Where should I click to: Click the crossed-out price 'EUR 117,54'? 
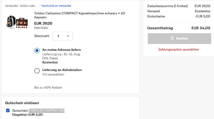[41, 28]
